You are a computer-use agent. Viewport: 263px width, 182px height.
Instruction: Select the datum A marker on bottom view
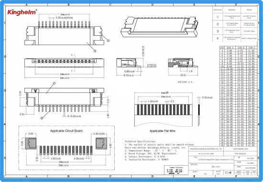pyautogui.click(x=35, y=91)
